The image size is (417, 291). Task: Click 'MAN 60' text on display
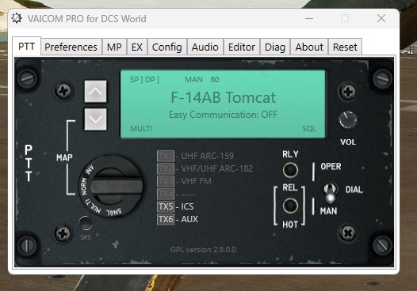pyautogui.click(x=202, y=80)
